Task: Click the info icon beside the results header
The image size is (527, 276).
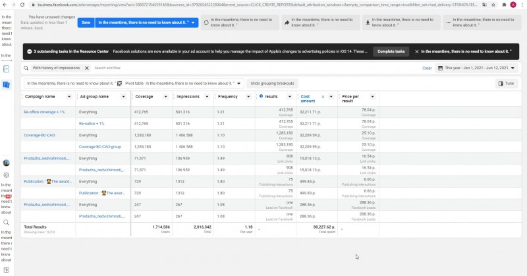Action: pos(261,96)
